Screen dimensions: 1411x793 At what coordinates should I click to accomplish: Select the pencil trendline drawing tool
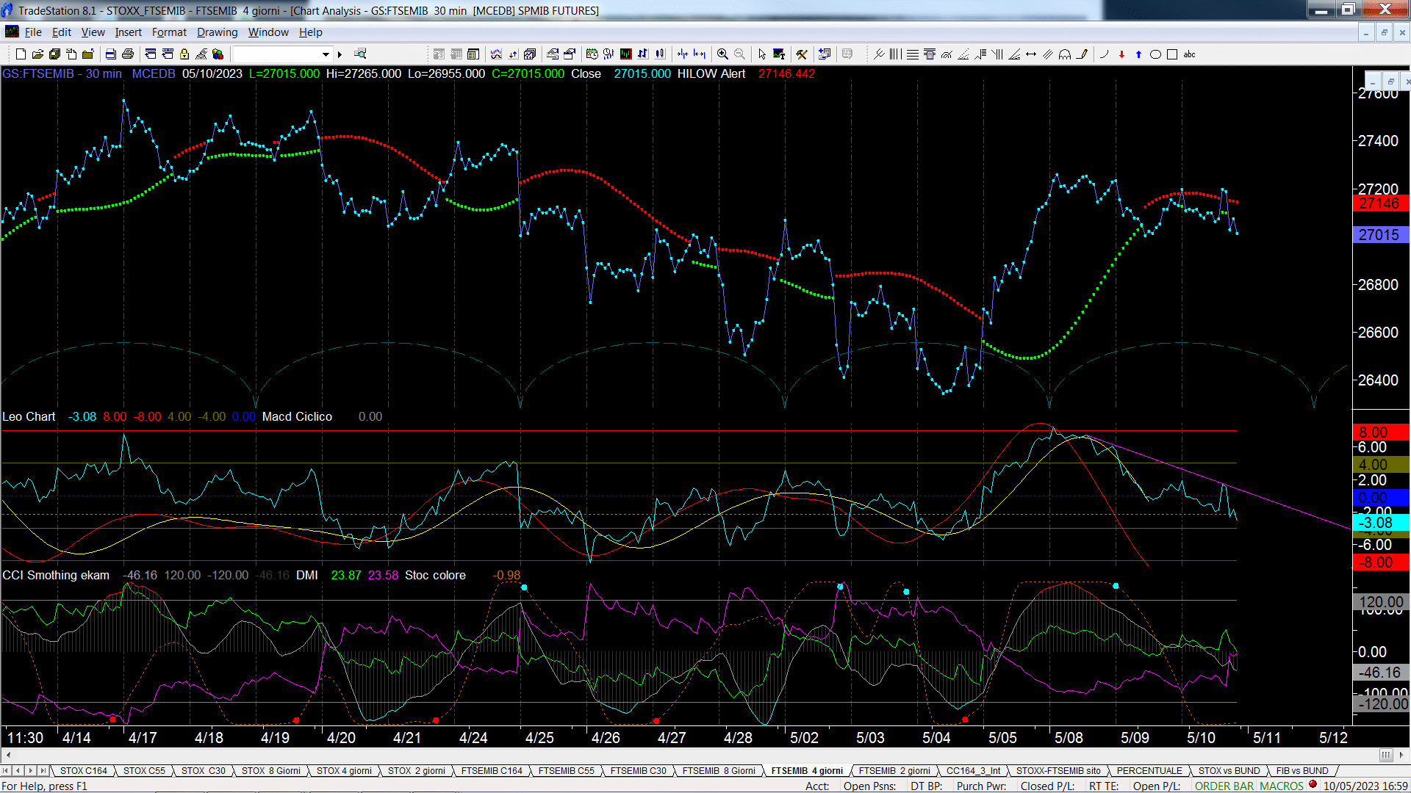click(1082, 54)
